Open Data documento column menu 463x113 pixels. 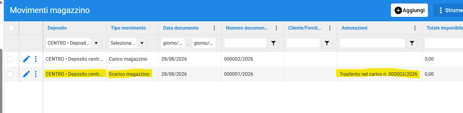click(214, 28)
